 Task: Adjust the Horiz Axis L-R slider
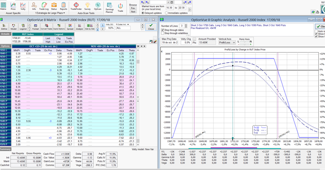245,42
